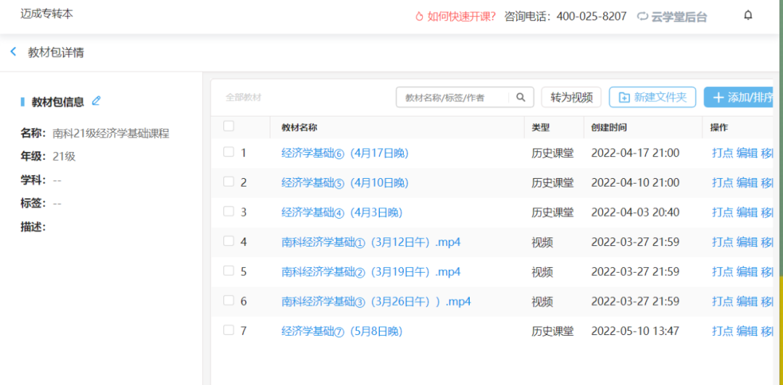Image resolution: width=783 pixels, height=385 pixels.
Task: Click the 全部教材 breadcrumb
Action: (243, 97)
